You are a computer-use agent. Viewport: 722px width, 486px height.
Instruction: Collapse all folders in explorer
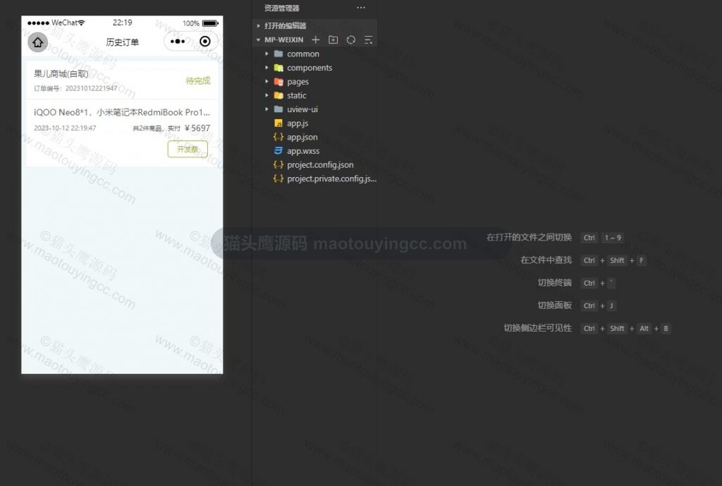[x=368, y=40]
